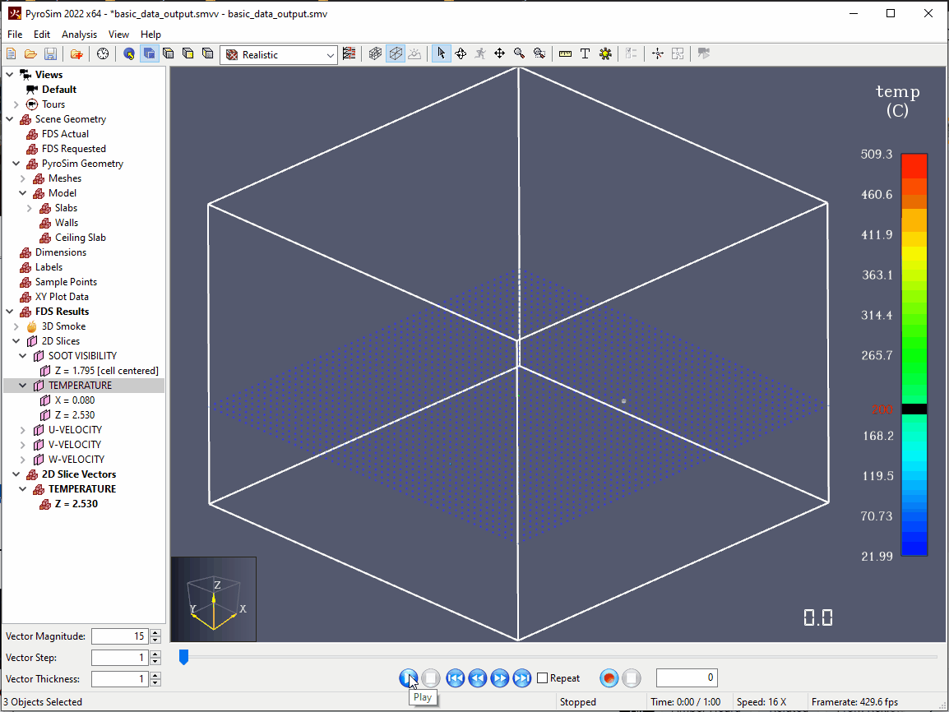
Task: Click the blue sphere view tool icon
Action: click(129, 53)
